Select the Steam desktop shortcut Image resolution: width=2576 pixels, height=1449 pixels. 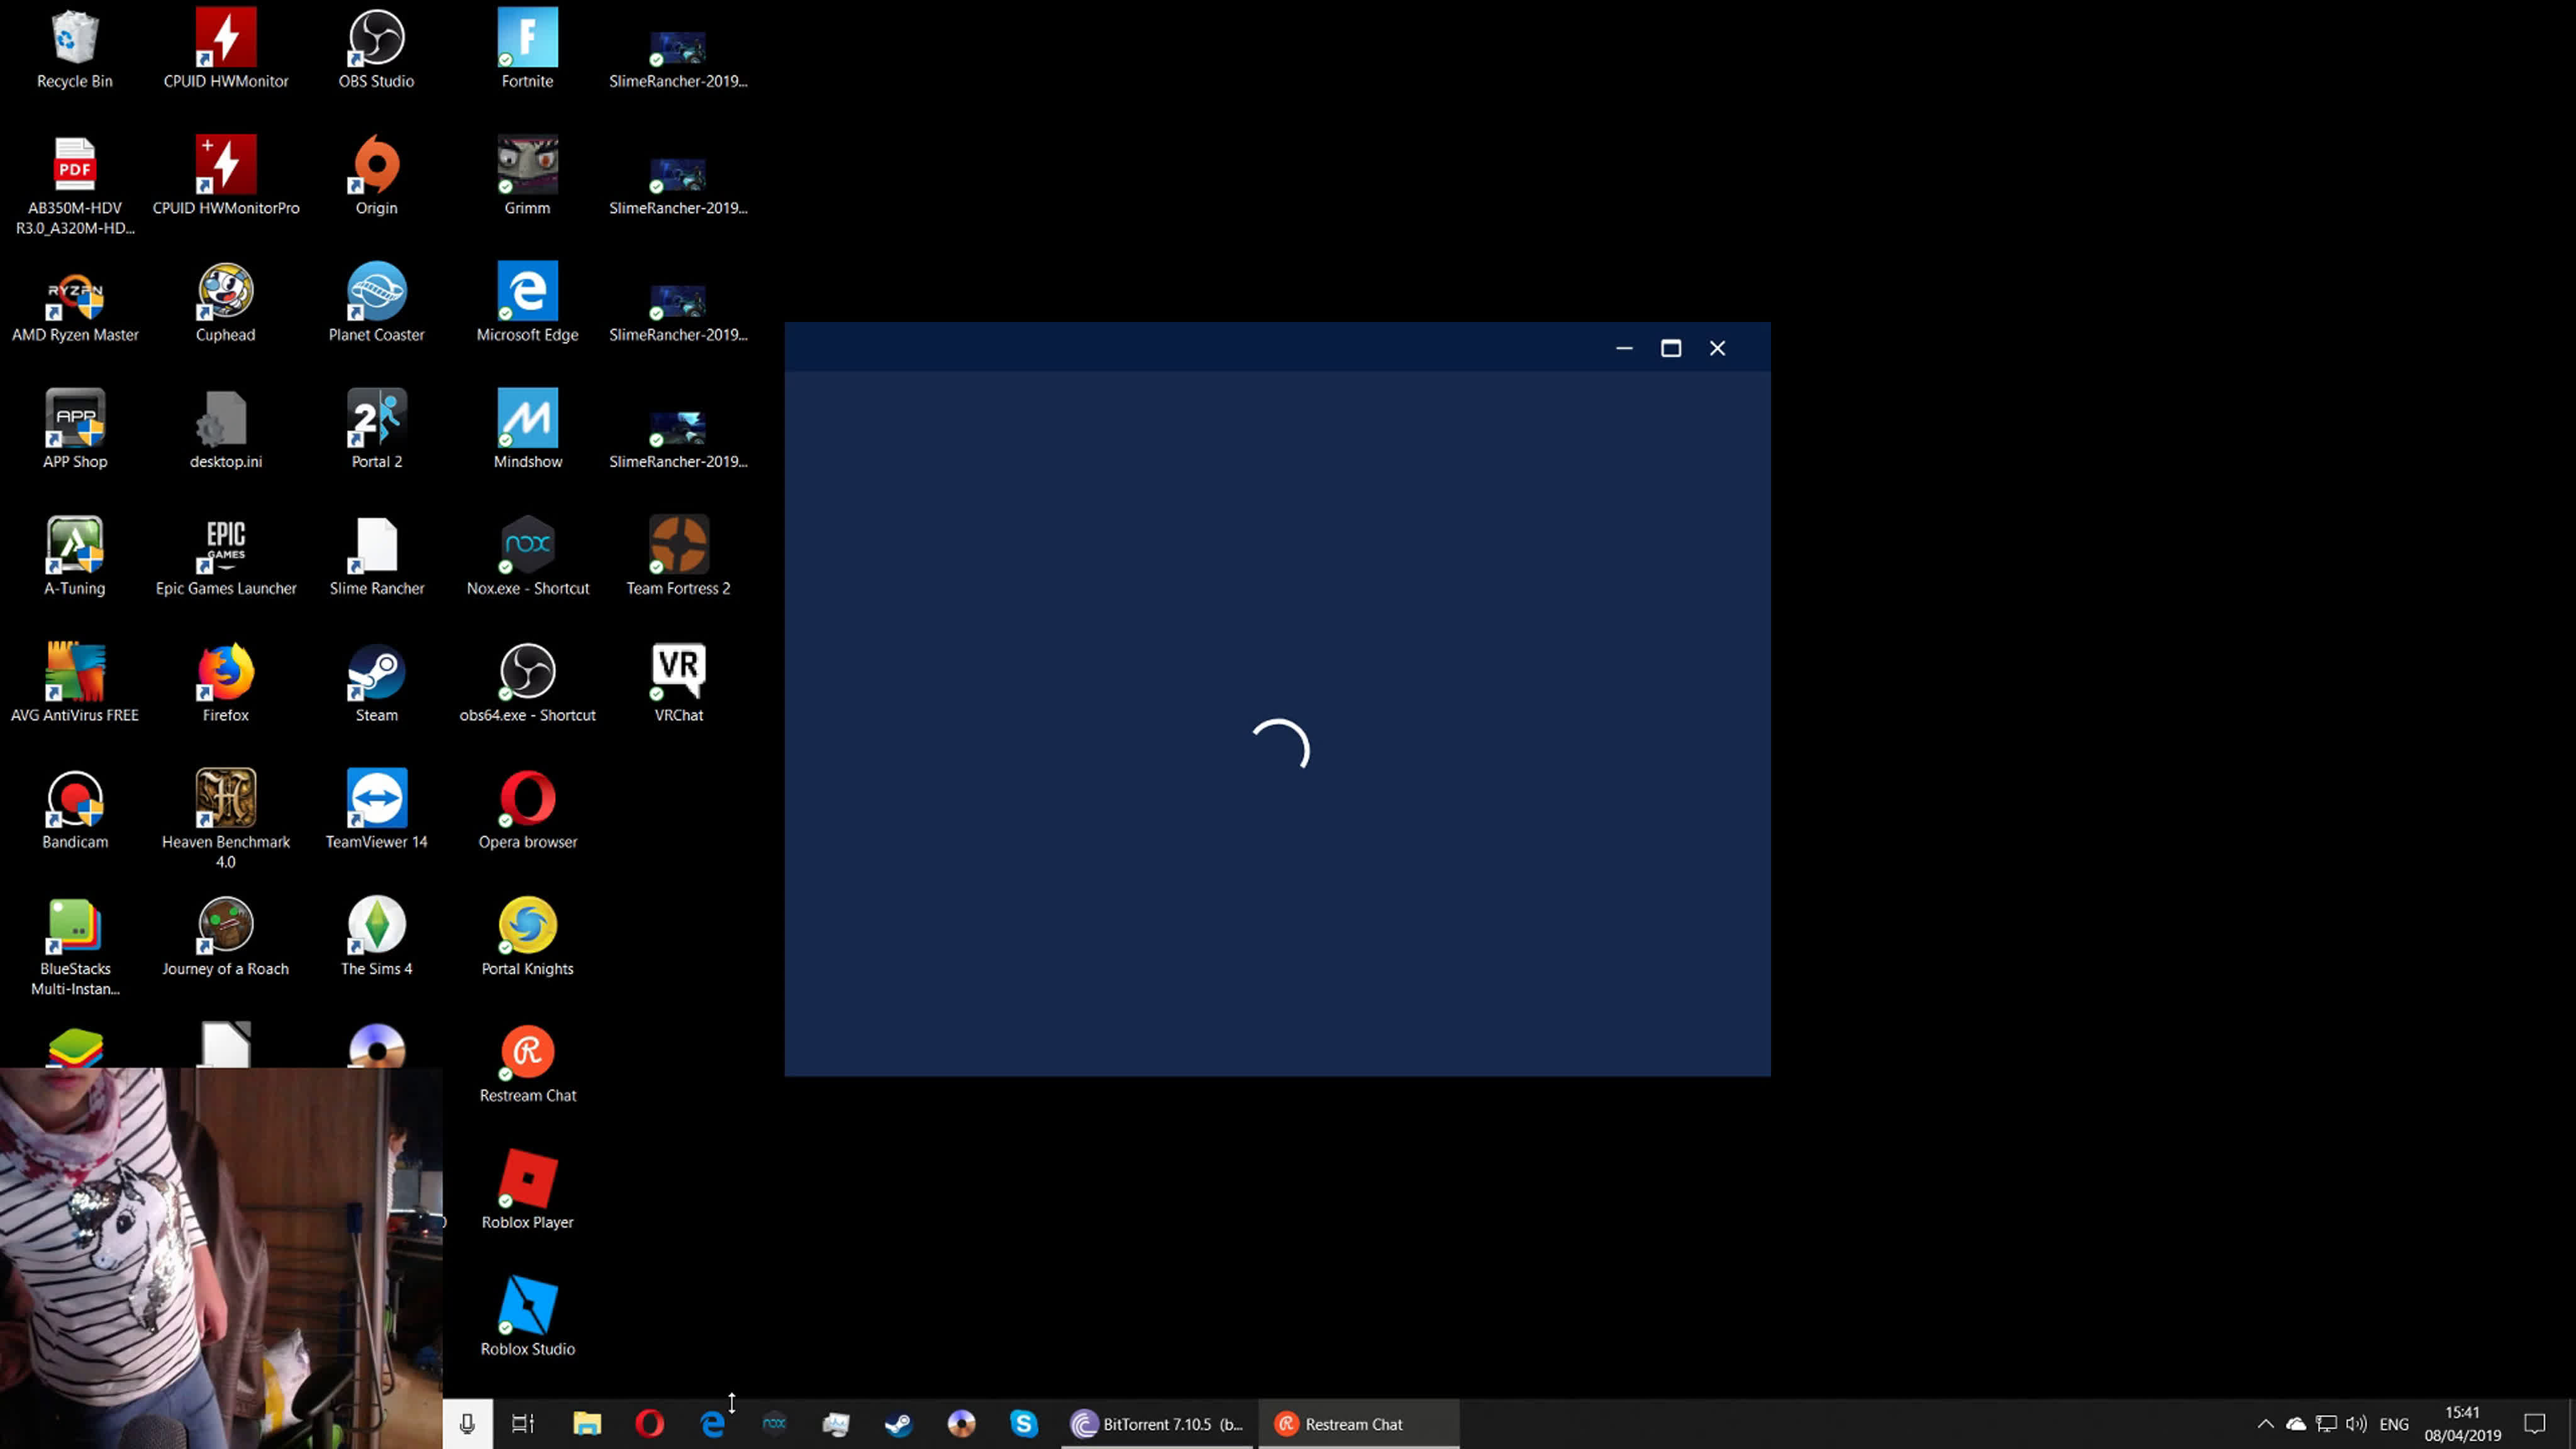(x=376, y=684)
